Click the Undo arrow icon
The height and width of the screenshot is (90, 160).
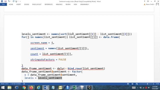coord(9,1)
